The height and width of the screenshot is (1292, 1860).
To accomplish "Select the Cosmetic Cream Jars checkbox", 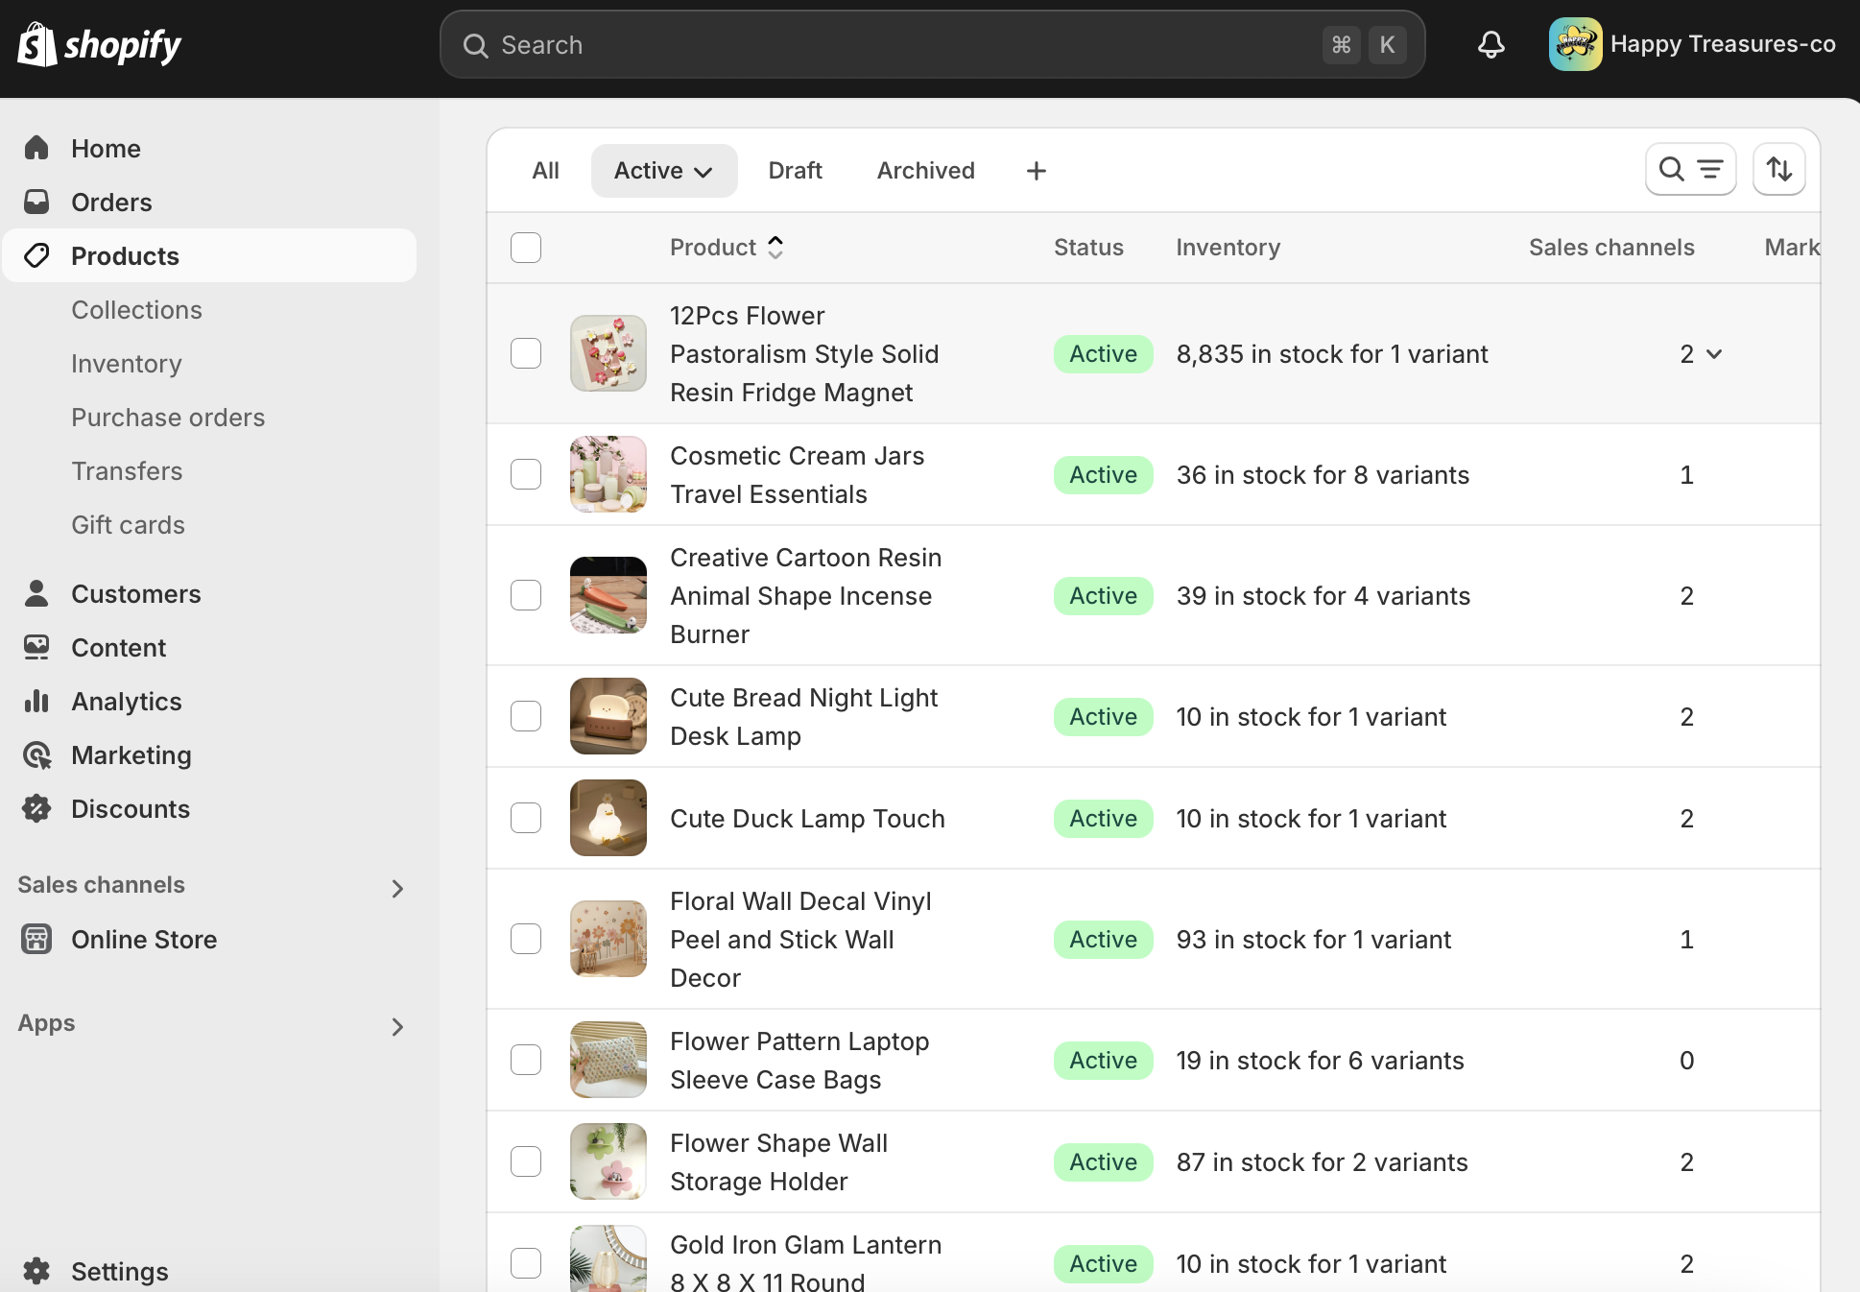I will pos(526,474).
